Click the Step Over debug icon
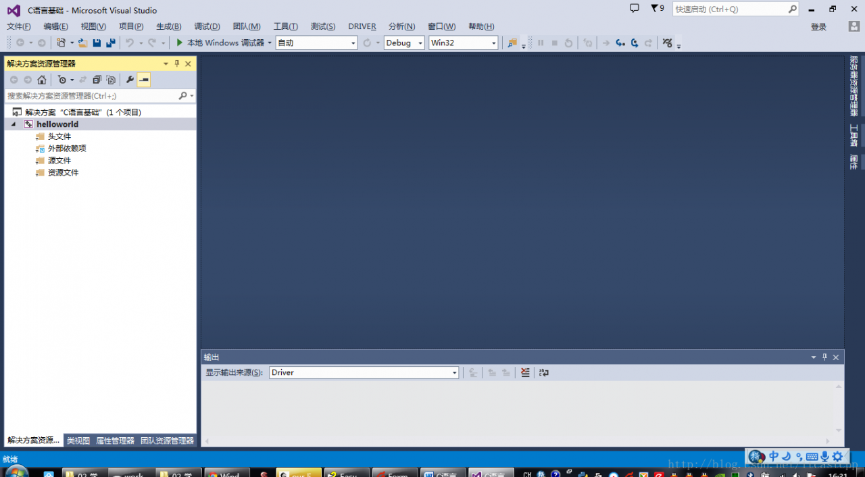Viewport: 865px width, 477px height. 635,43
